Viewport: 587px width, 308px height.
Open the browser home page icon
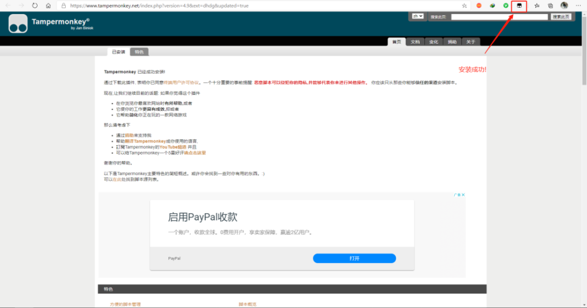(48, 6)
